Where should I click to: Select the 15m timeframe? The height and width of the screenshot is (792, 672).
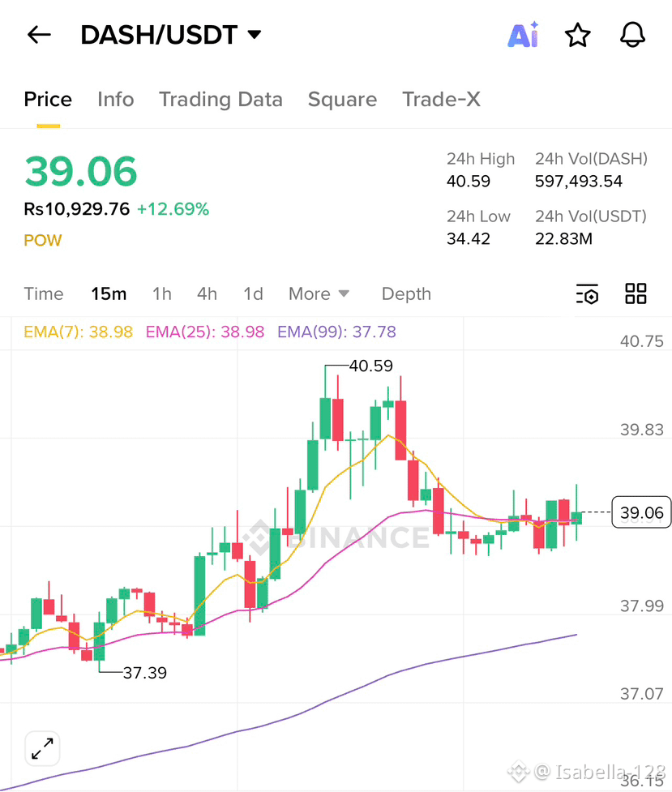(109, 293)
